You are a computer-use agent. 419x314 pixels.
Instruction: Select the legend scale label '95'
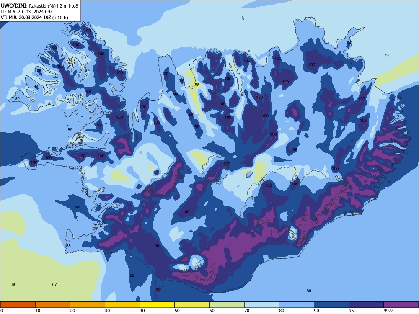coord(352,311)
